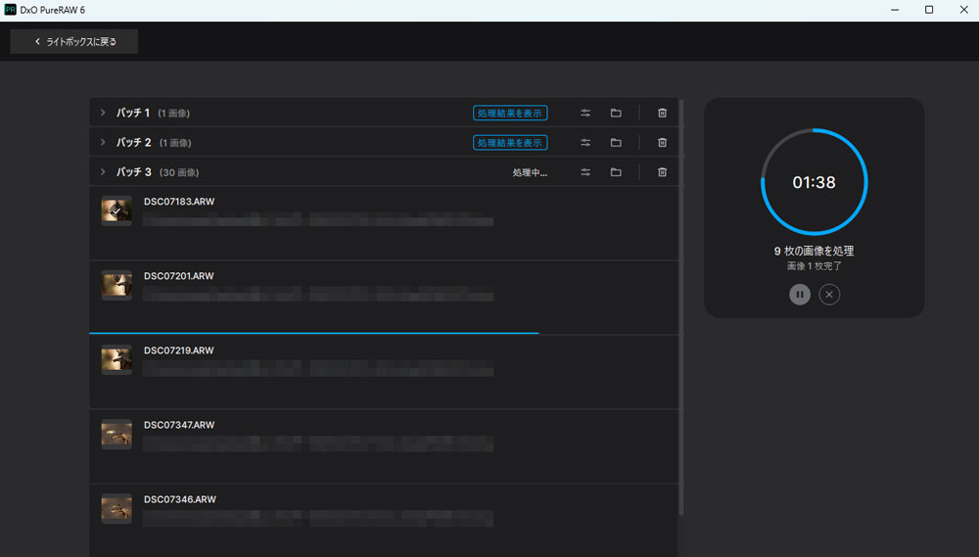Show processing results for バッチ 2

(x=510, y=143)
